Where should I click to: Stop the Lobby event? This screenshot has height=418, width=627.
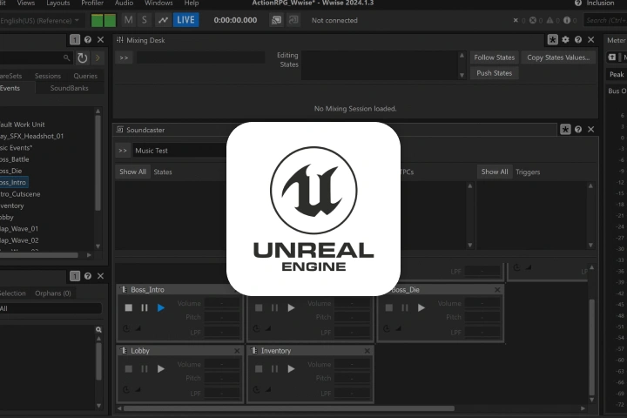(x=128, y=369)
